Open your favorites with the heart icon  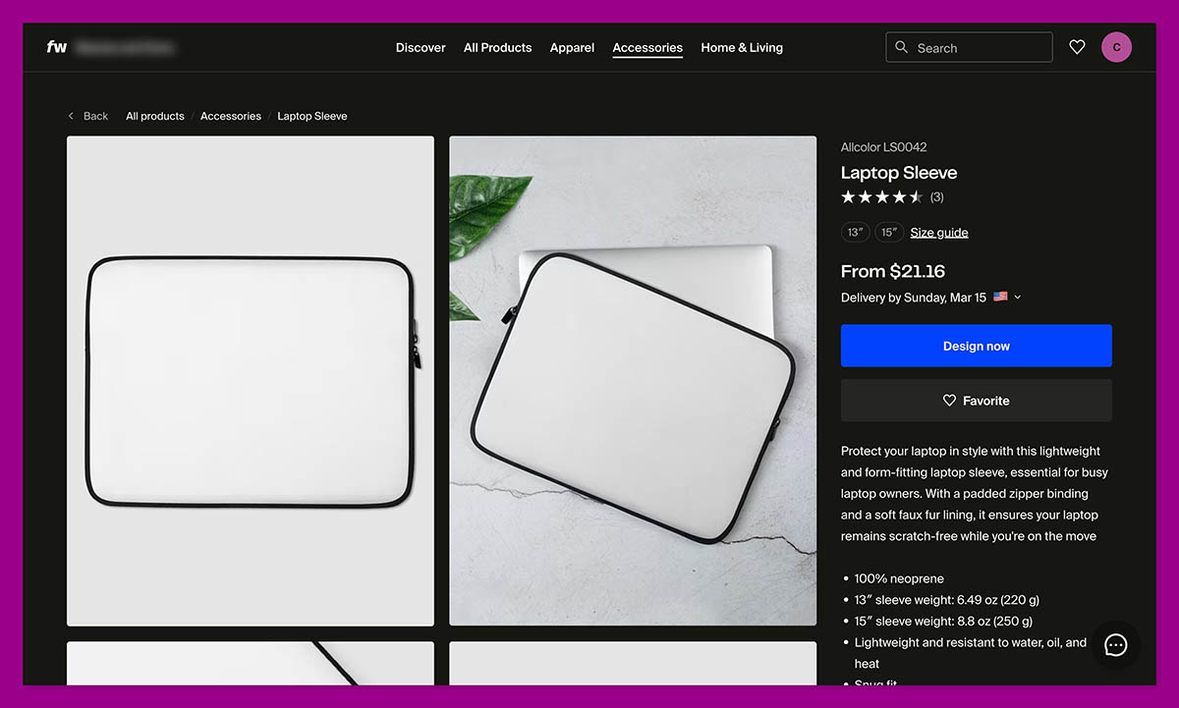pos(1077,46)
